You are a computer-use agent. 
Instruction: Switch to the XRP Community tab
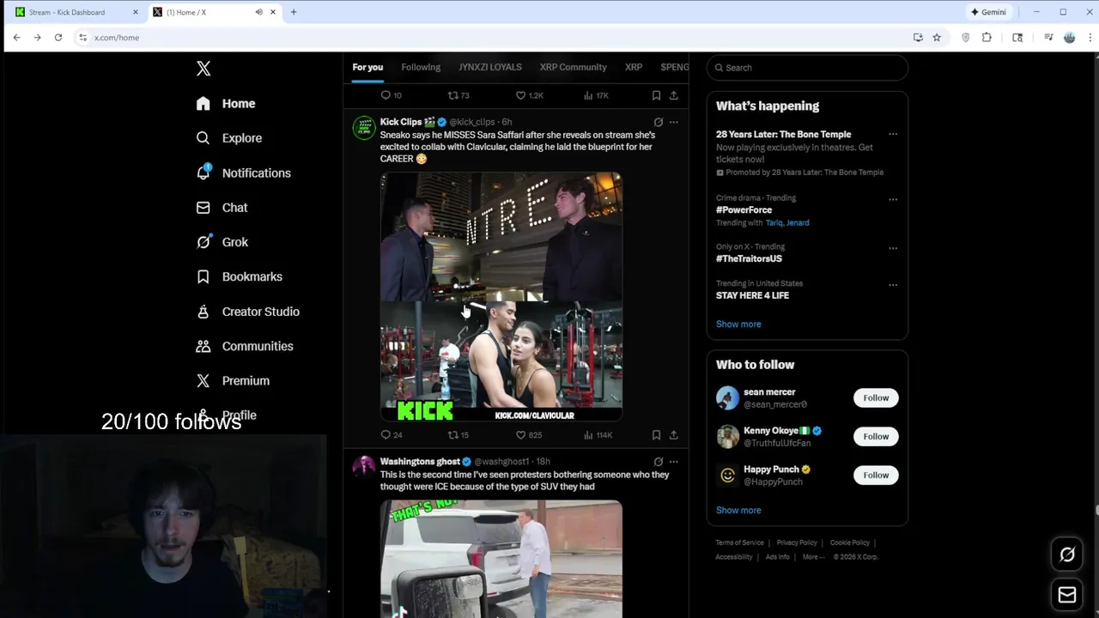pyautogui.click(x=573, y=67)
